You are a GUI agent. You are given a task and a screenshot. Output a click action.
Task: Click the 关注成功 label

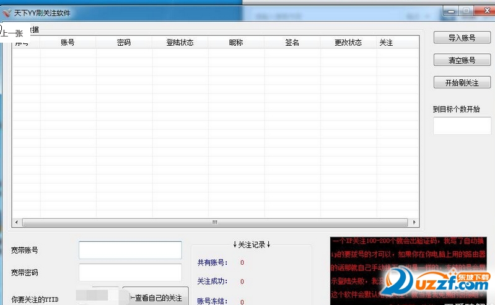pyautogui.click(x=212, y=281)
